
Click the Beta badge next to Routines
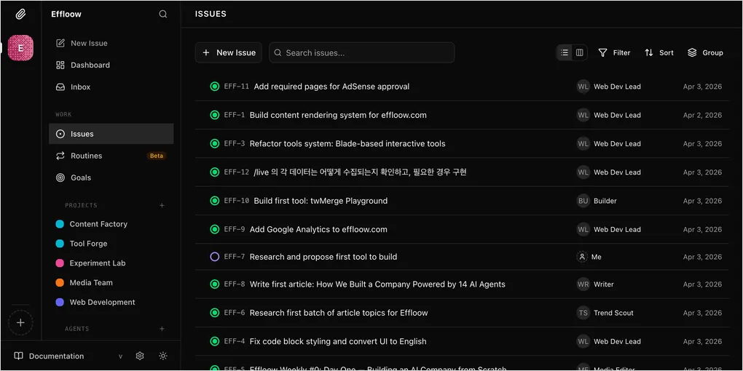[157, 156]
